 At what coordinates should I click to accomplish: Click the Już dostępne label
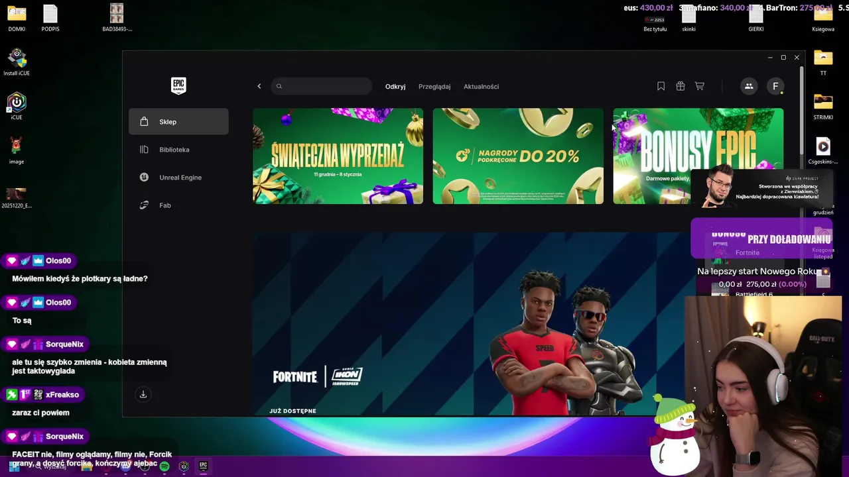point(293,411)
